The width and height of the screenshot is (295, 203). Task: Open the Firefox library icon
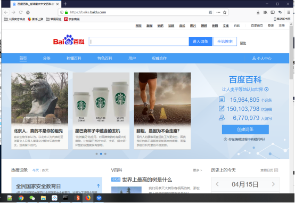265,12
